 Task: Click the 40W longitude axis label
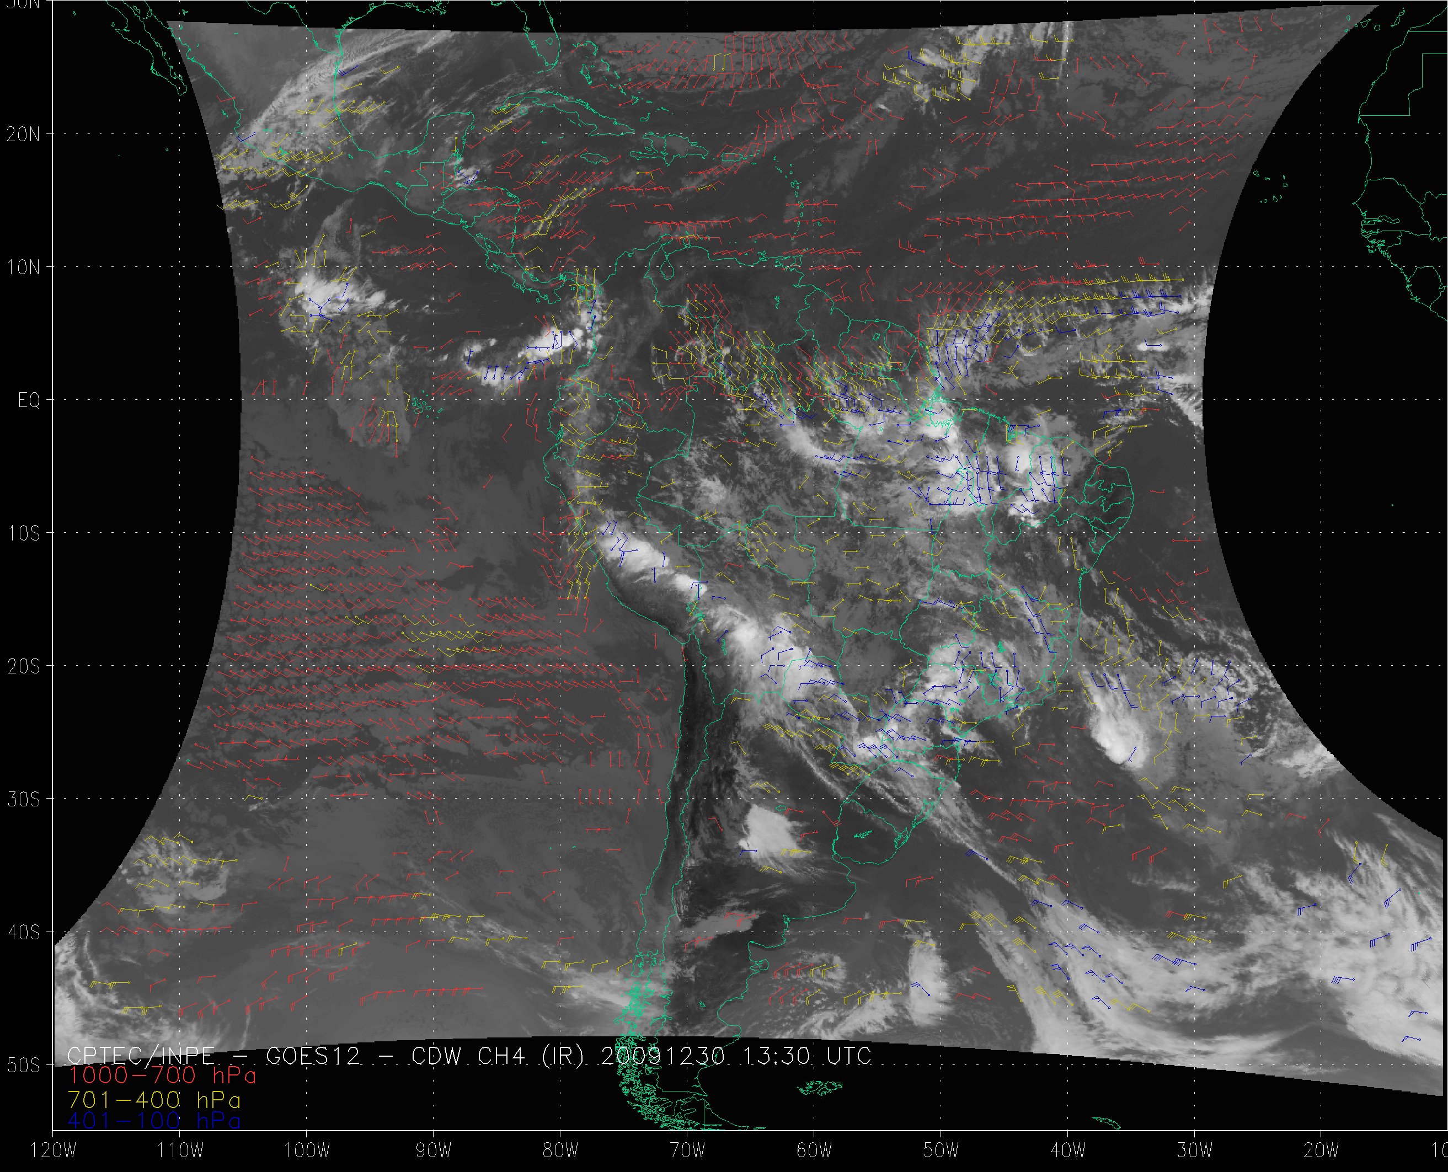(x=1068, y=1150)
